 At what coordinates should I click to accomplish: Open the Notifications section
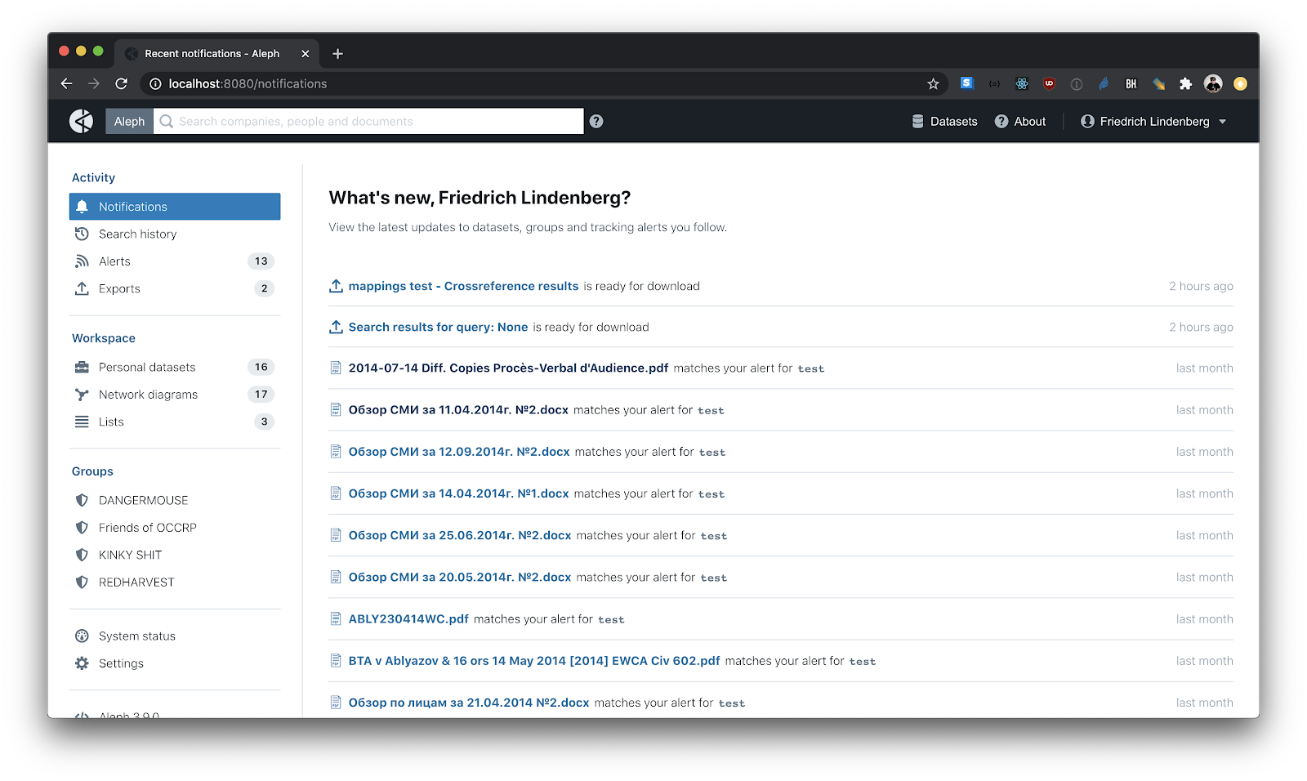click(175, 207)
